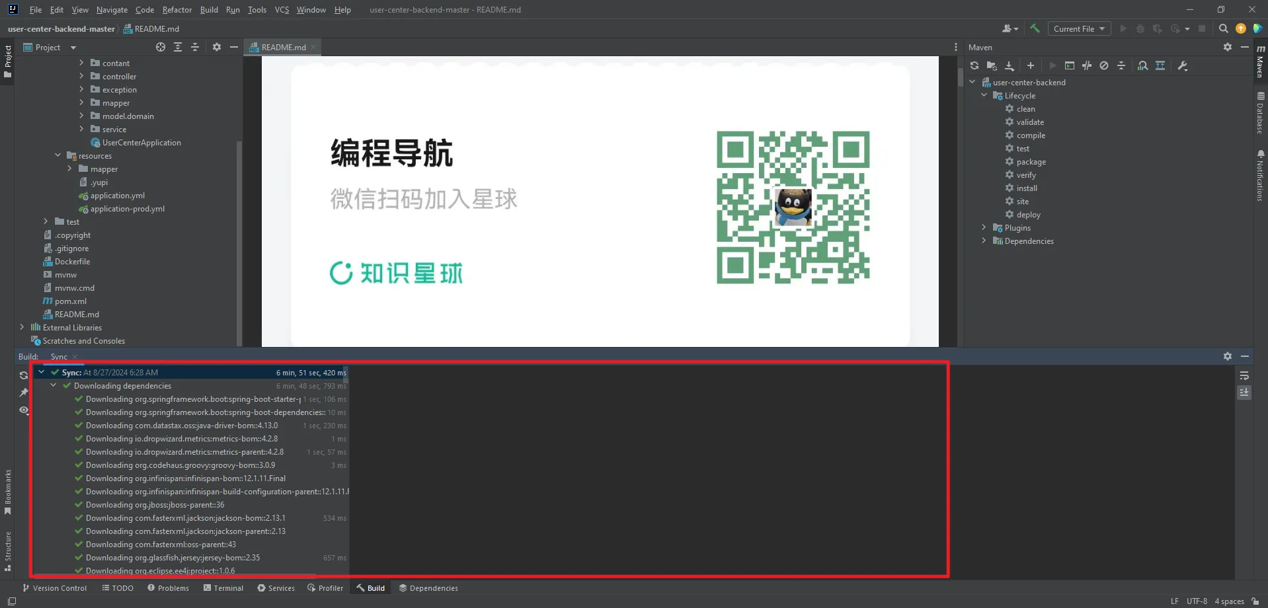The image size is (1268, 608).
Task: Close the README.md editor tab
Action: pyautogui.click(x=313, y=47)
